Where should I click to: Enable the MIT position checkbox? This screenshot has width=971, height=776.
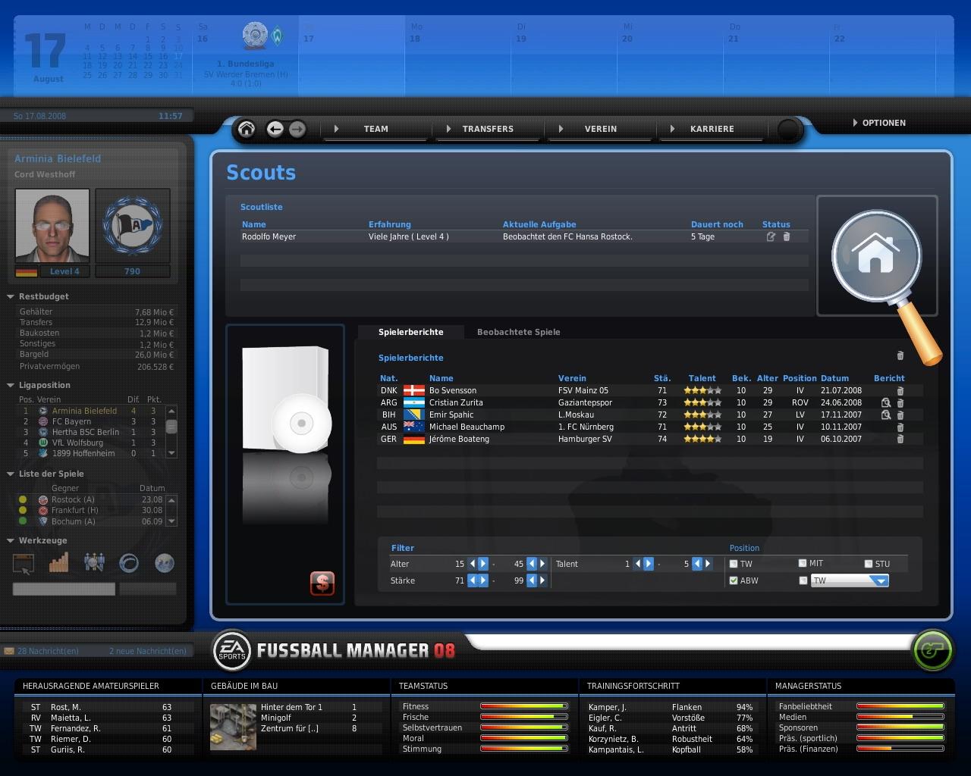point(803,563)
